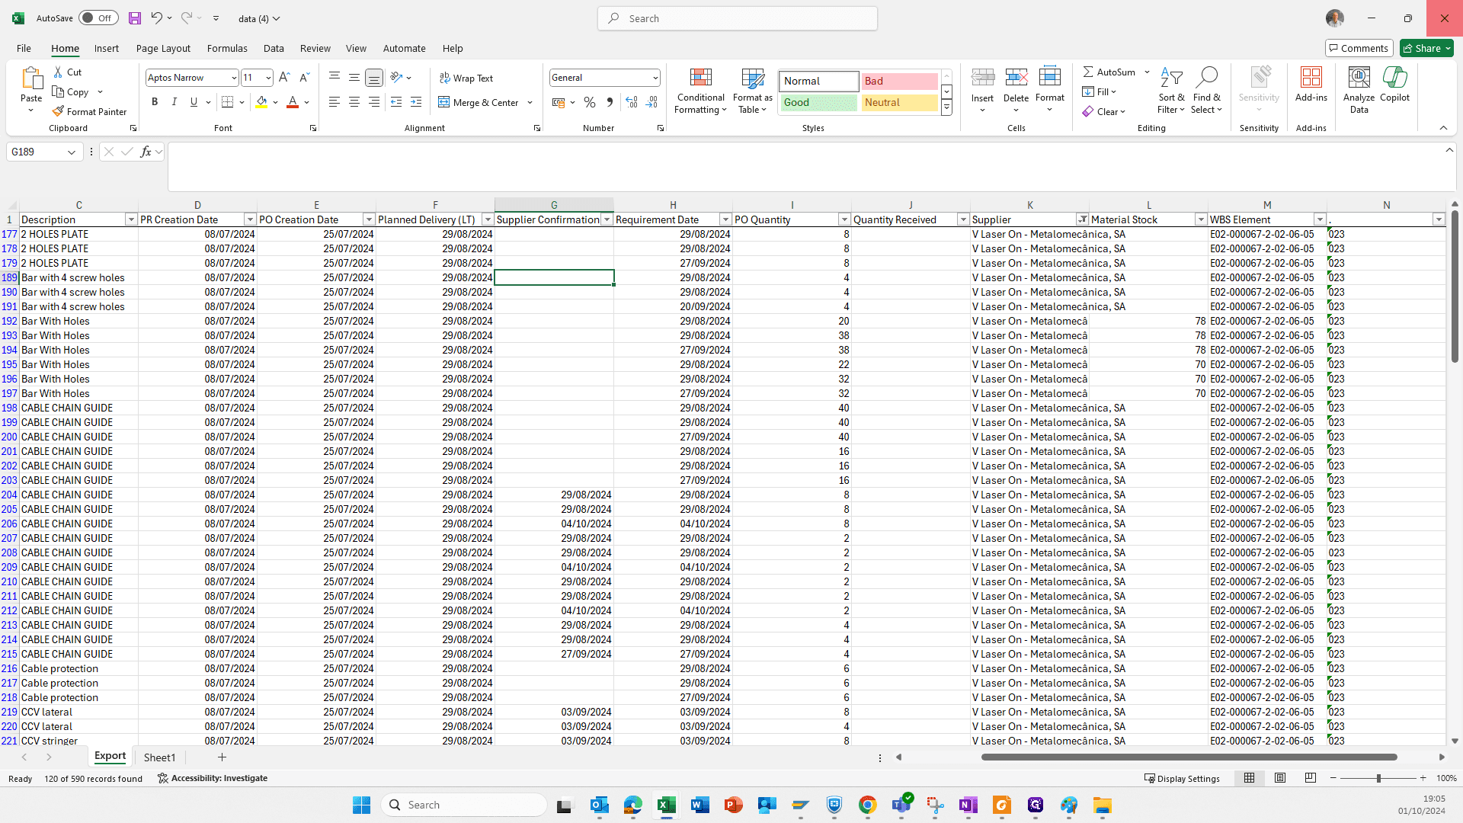Click the Comments button
1463x823 pixels.
pyautogui.click(x=1359, y=48)
